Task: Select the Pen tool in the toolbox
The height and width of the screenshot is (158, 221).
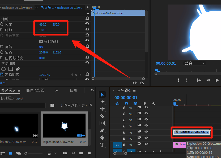Action: [x=102, y=130]
